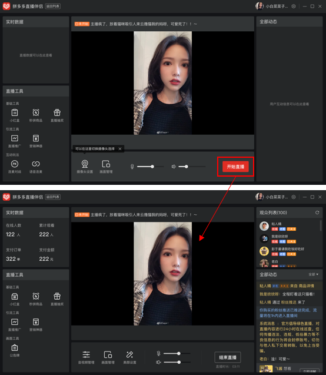326x375 pixels.
Task: Click speaker icon in the upper window
Action: pos(174,167)
